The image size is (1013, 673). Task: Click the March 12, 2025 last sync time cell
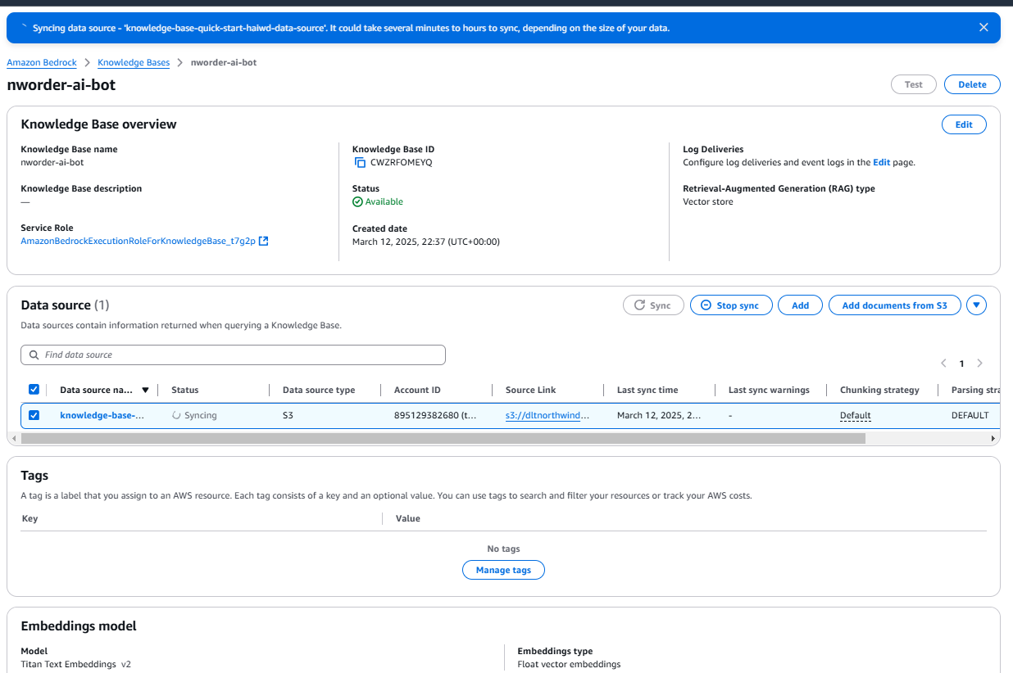(659, 415)
